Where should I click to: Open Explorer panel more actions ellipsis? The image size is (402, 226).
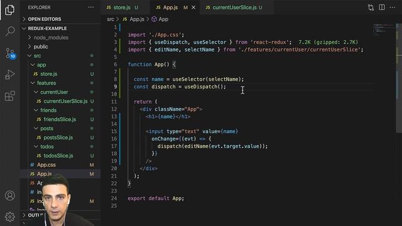tap(91, 8)
